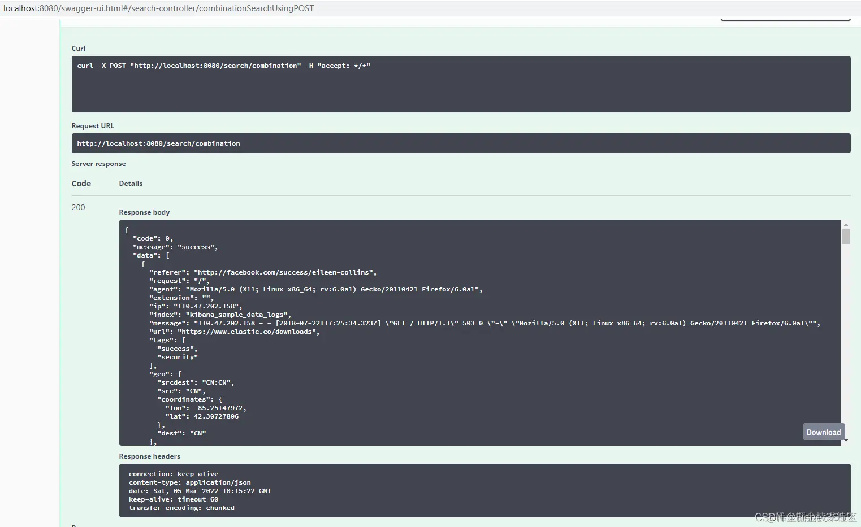This screenshot has width=861, height=527.
Task: Click the browser address bar URL
Action: point(159,8)
